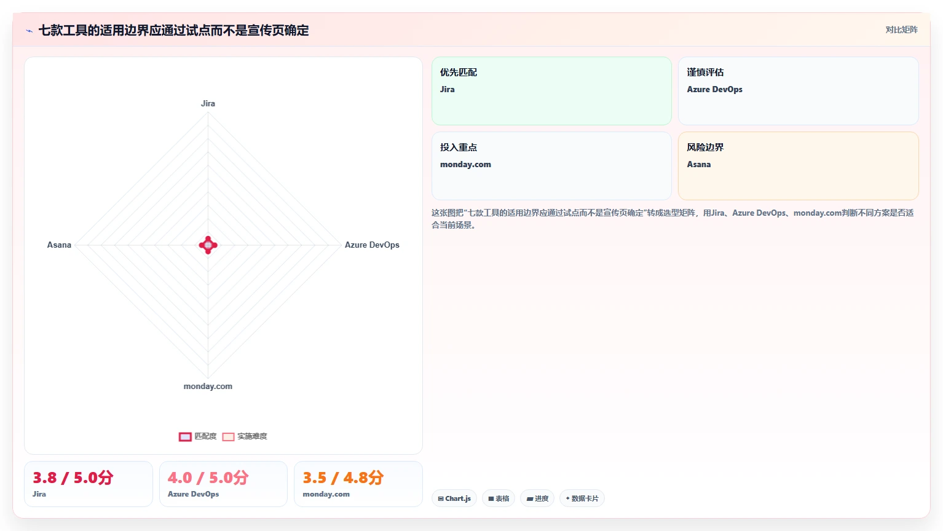Click the description paragraph starting 这张图把

[673, 219]
